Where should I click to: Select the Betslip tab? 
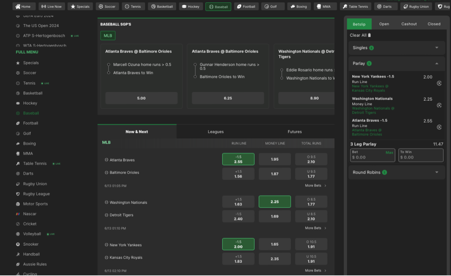359,24
